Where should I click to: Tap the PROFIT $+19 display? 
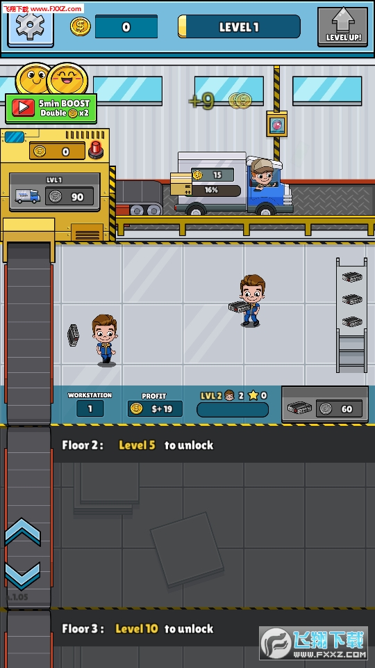point(155,409)
